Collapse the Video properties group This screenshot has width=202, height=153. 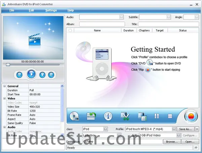4,98
